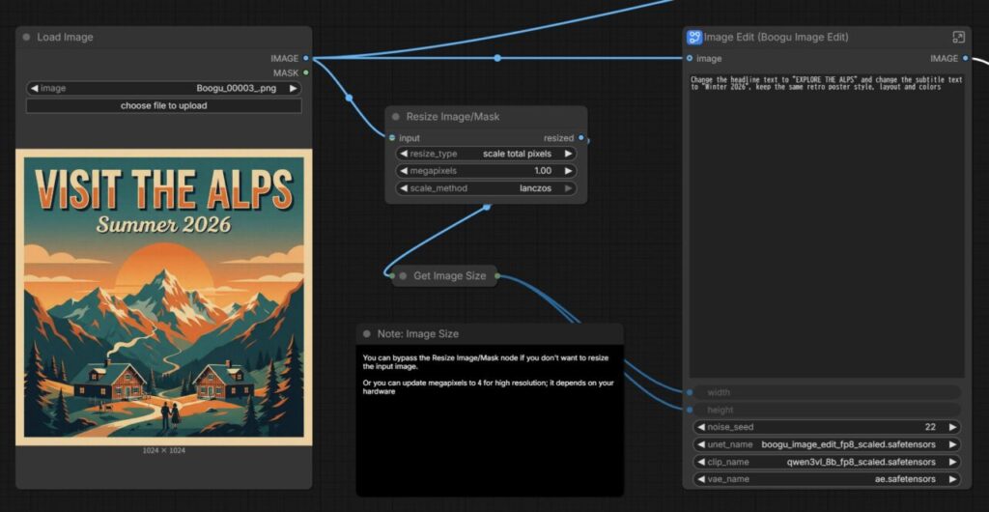Click the noise_seed value 22

coord(930,427)
